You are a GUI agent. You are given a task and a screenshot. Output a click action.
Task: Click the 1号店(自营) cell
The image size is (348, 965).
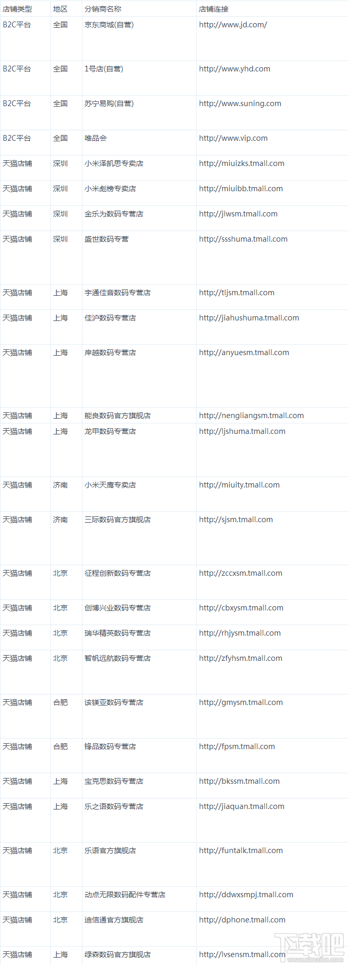(104, 69)
